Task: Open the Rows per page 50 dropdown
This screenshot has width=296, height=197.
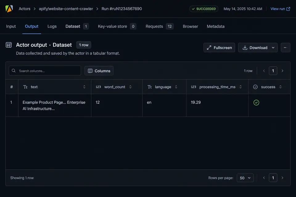Action: pos(245,178)
